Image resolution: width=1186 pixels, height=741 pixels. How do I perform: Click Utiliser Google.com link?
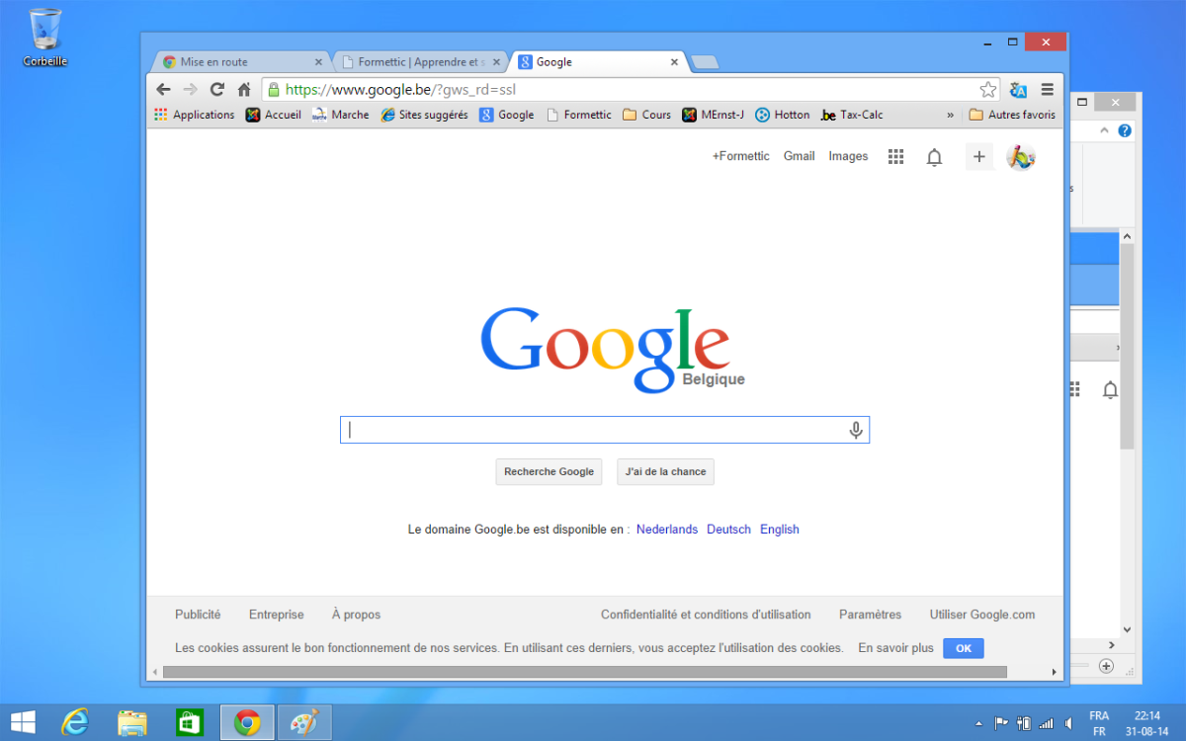click(x=982, y=615)
